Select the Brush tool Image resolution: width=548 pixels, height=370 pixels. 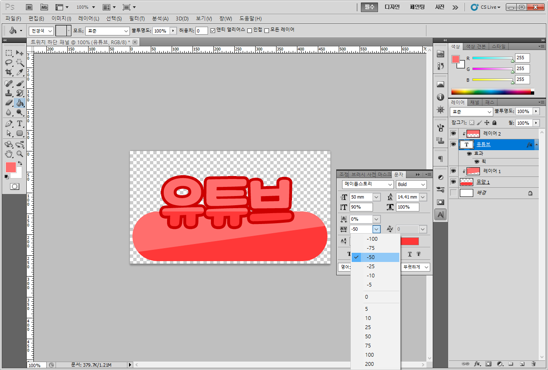20,83
